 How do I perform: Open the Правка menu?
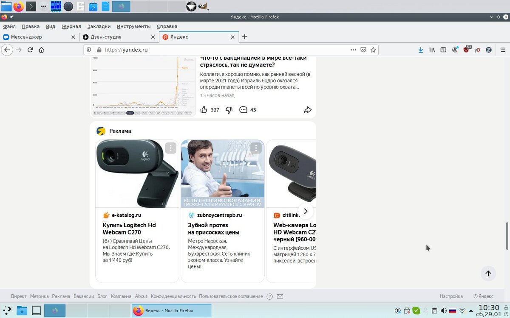click(31, 26)
